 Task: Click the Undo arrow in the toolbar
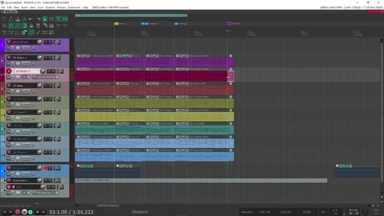point(31,19)
